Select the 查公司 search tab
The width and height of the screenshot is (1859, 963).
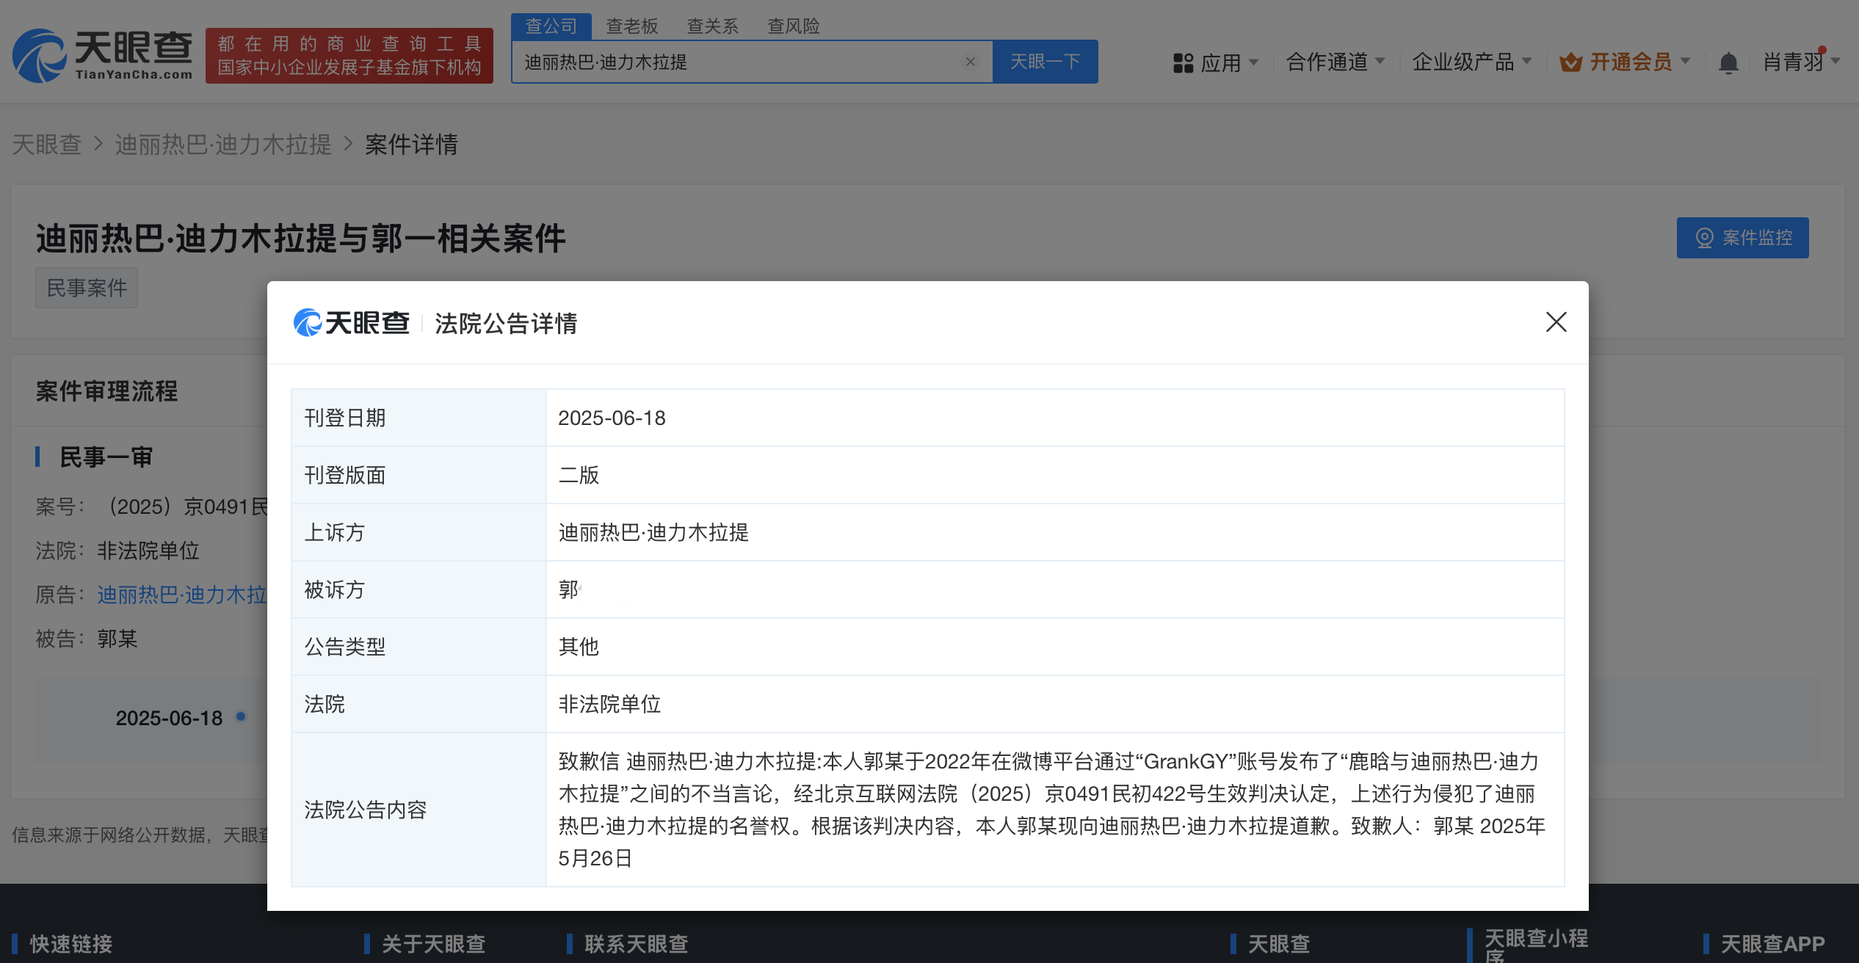coord(551,26)
